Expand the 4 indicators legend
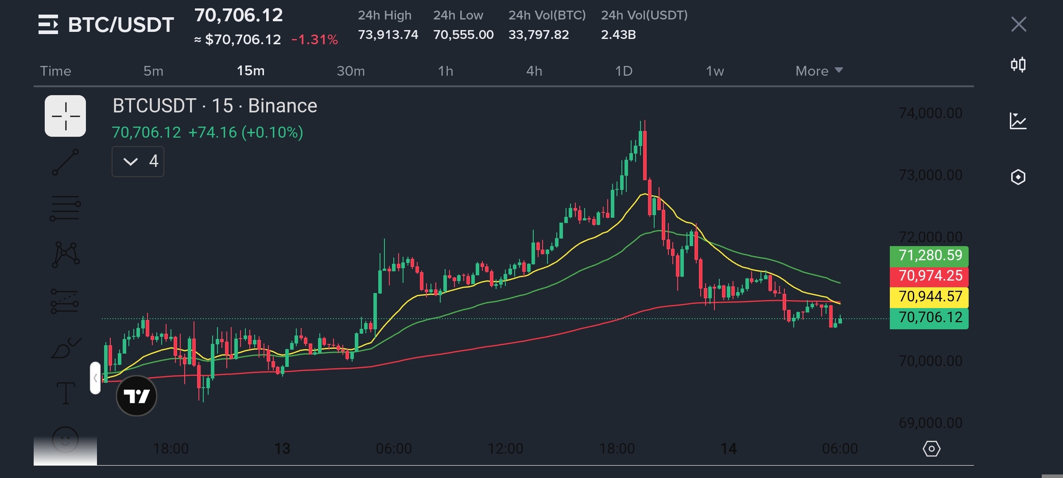The width and height of the screenshot is (1063, 478). point(138,162)
